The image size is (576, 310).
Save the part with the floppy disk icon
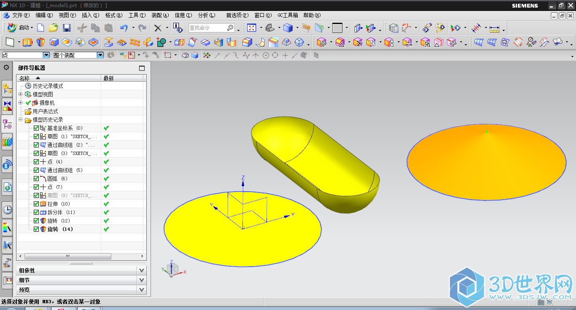click(66, 28)
